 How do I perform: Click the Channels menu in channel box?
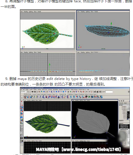[x=121, y=103]
